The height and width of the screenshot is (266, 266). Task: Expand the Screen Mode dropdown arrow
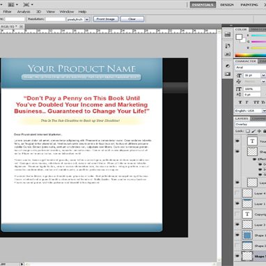point(32,4)
